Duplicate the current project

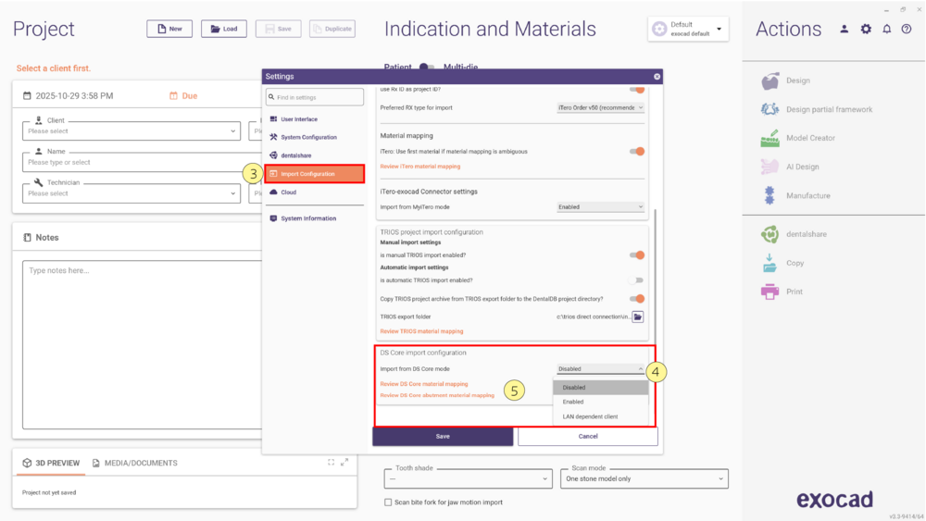click(x=332, y=29)
